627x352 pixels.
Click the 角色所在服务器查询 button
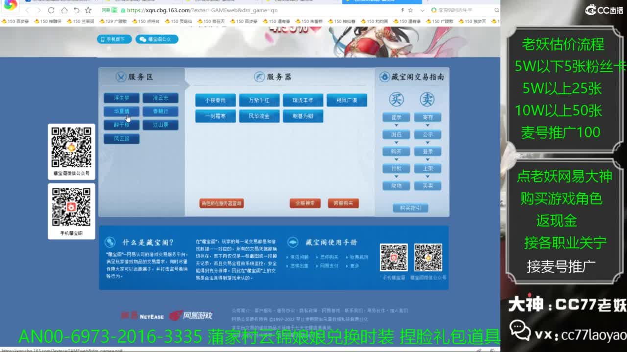pyautogui.click(x=221, y=203)
